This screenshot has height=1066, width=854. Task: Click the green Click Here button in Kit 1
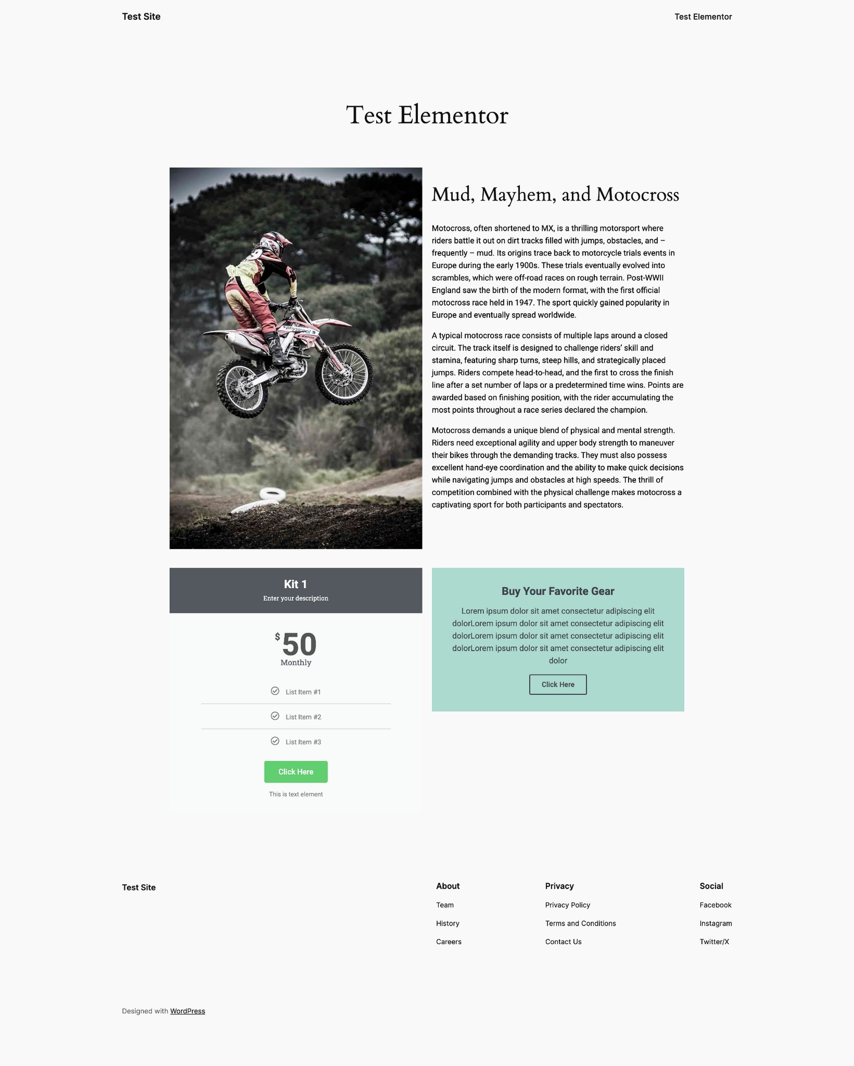point(296,772)
